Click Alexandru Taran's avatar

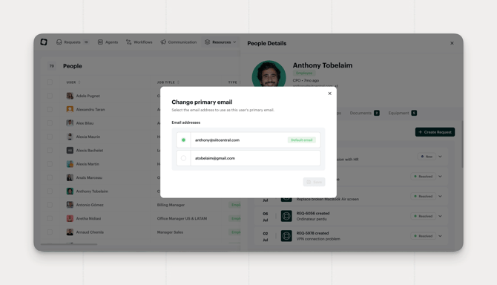pyautogui.click(x=70, y=109)
